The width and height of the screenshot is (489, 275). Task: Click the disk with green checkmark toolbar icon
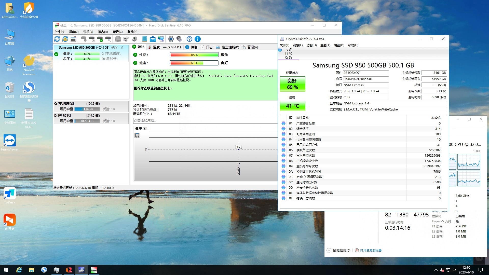pos(100,39)
